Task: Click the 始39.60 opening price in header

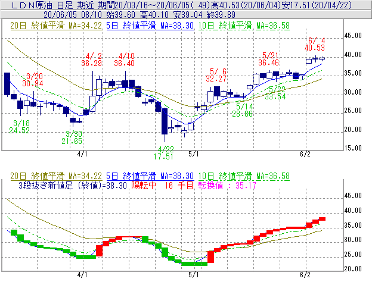Action: pyautogui.click(x=121, y=15)
